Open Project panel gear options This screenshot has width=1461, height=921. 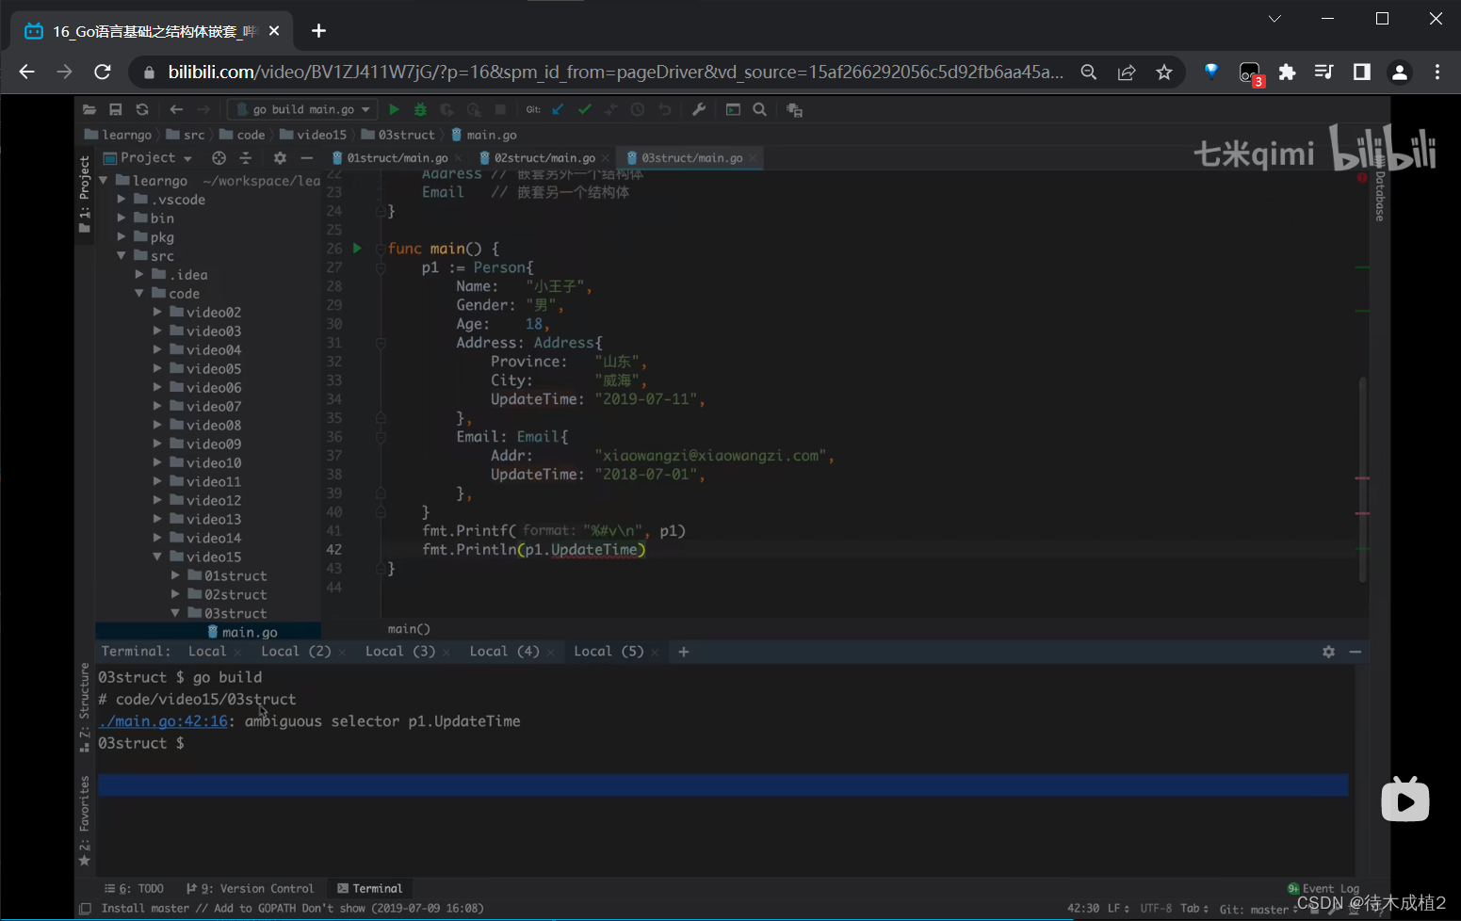point(280,158)
